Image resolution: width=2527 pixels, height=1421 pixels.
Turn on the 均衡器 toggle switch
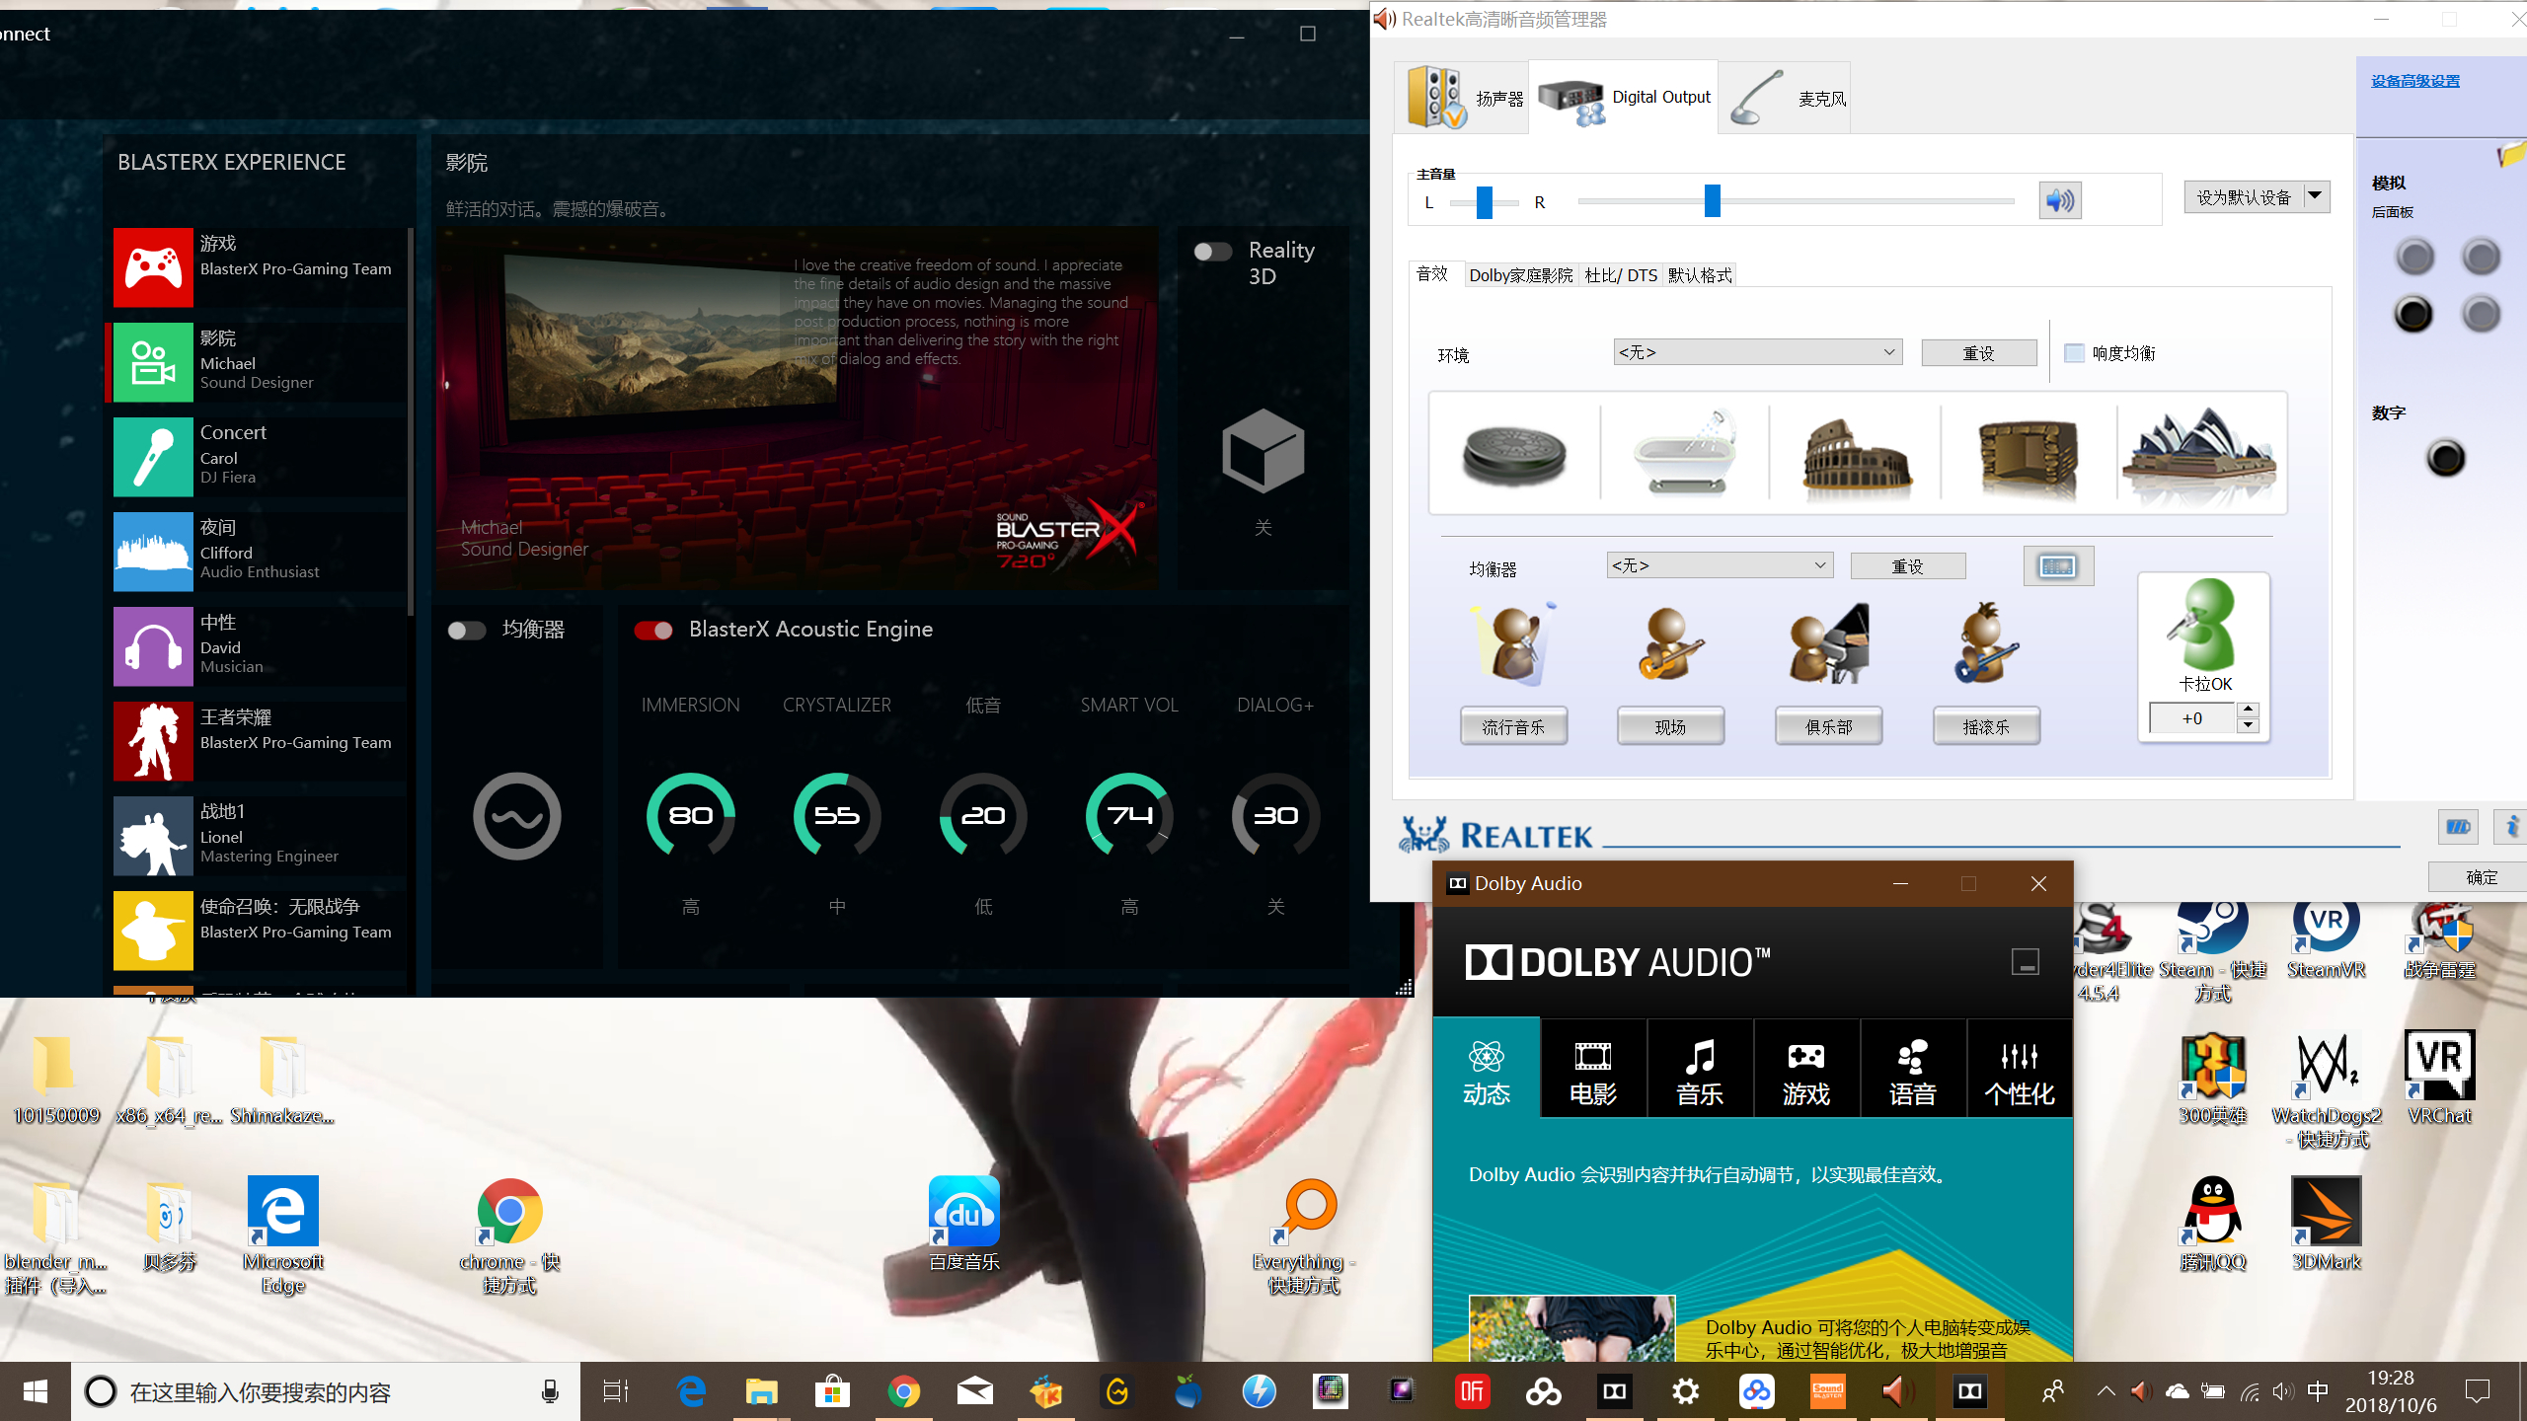pos(466,631)
